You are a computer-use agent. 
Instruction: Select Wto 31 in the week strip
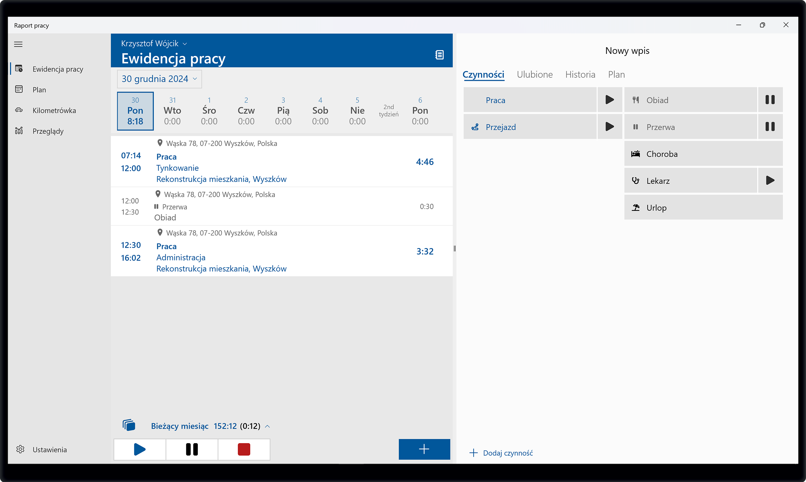pyautogui.click(x=172, y=111)
